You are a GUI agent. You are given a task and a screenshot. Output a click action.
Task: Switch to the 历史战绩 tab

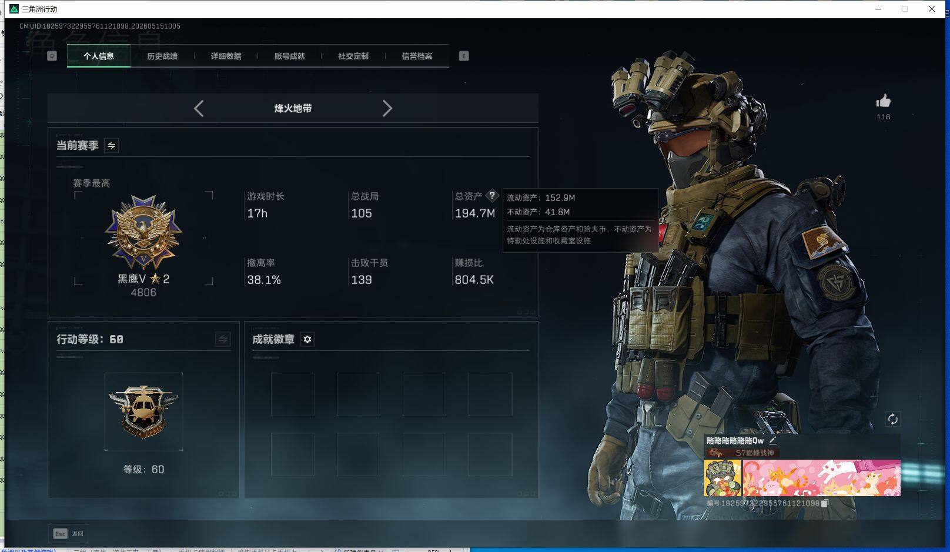coord(162,56)
